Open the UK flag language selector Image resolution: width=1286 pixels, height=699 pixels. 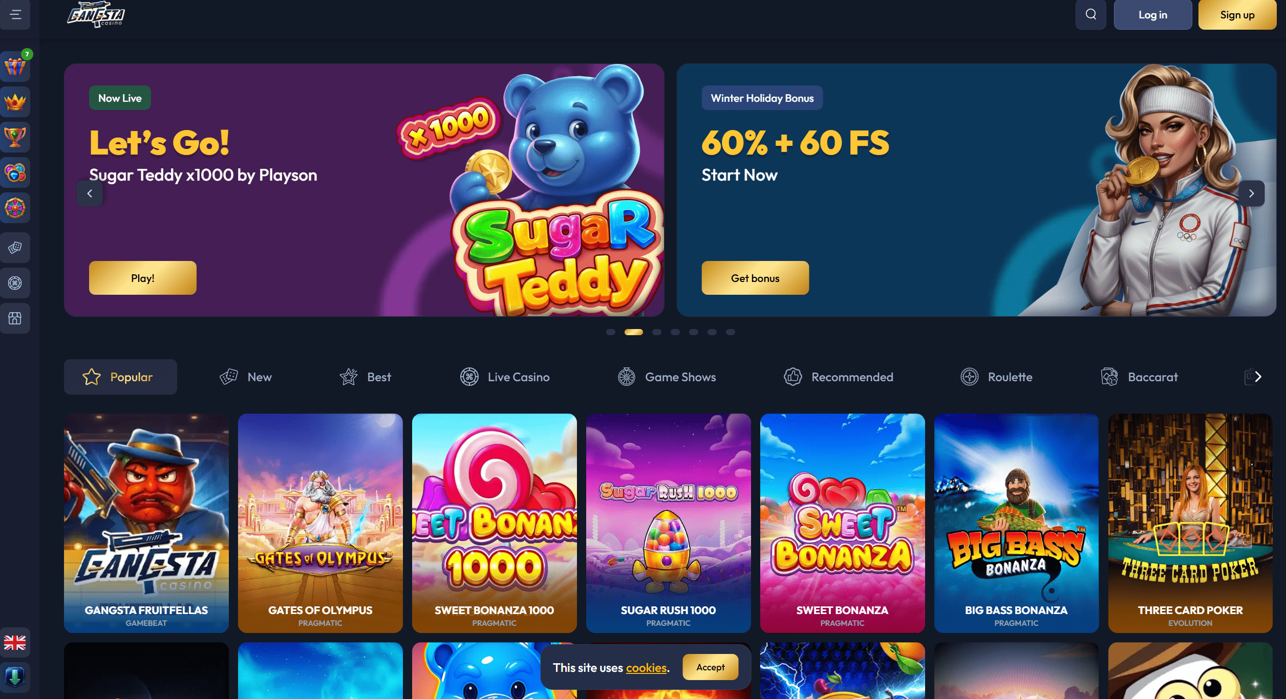point(15,642)
